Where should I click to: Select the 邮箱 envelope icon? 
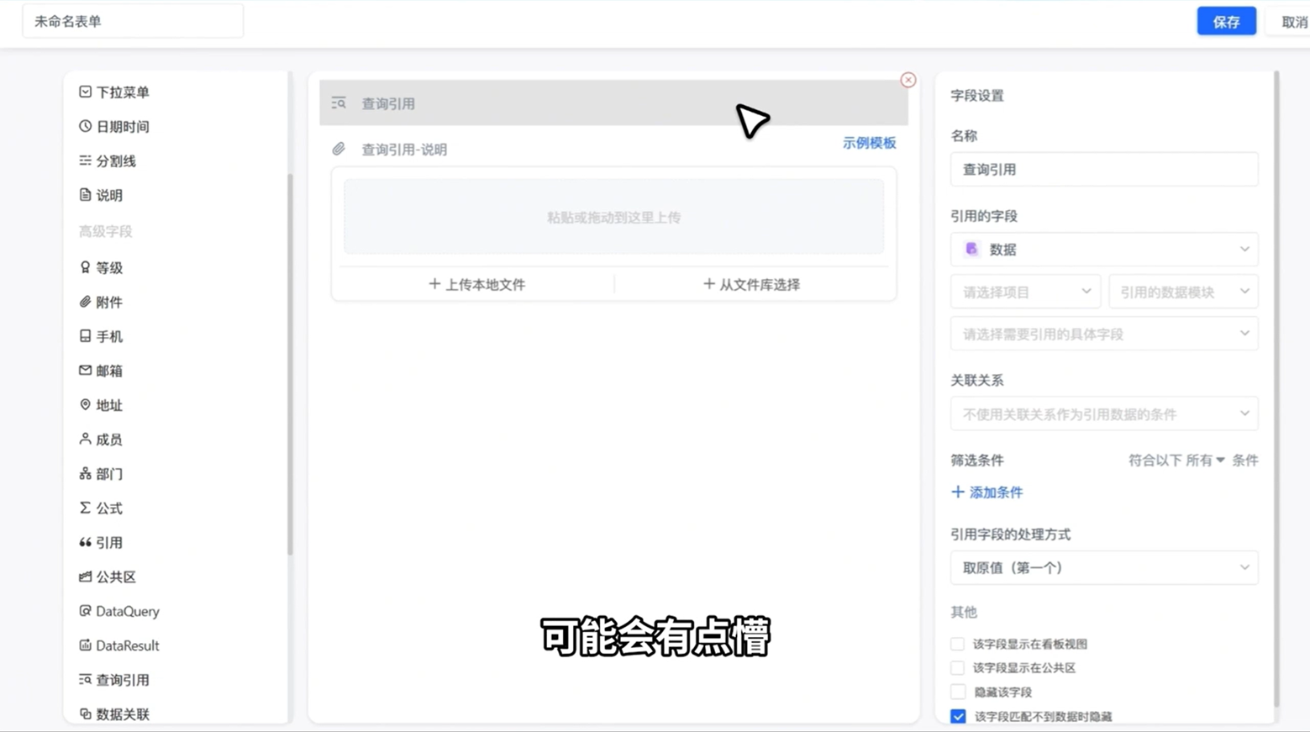pyautogui.click(x=85, y=371)
